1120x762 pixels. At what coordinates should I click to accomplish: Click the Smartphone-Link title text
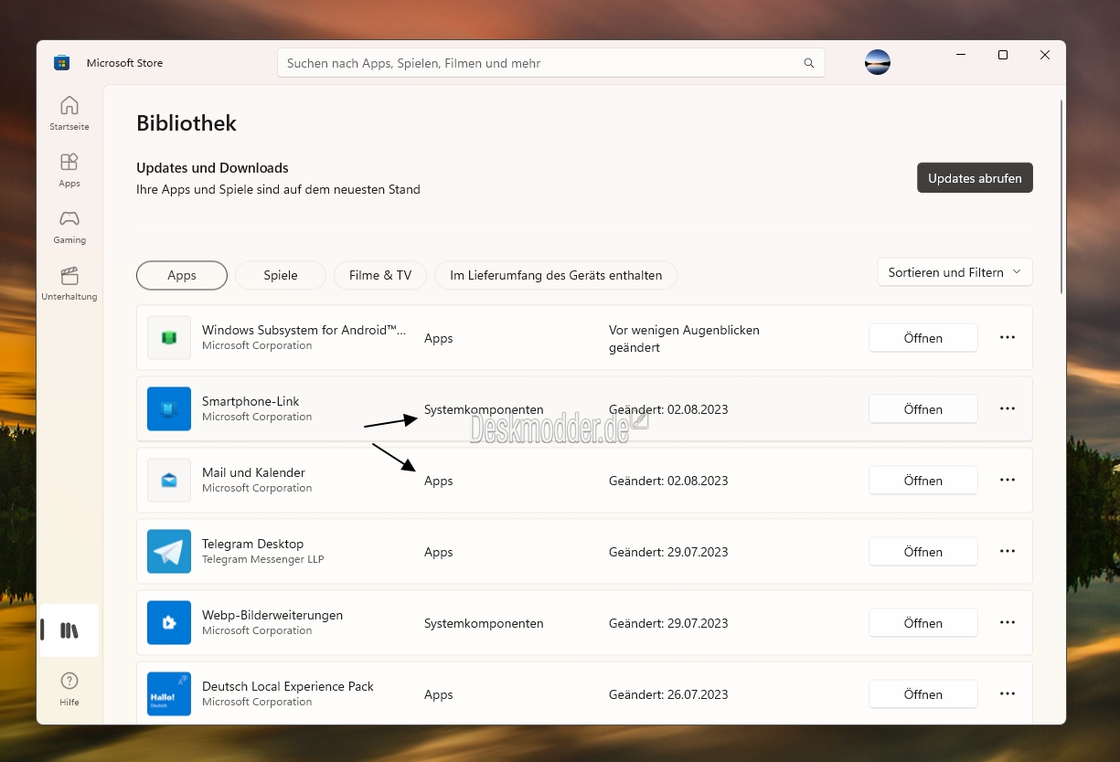click(x=251, y=401)
